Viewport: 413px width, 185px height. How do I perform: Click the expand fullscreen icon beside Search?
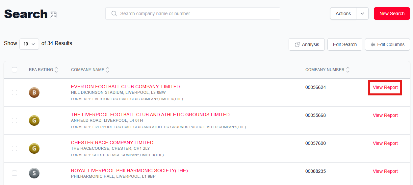point(53,15)
